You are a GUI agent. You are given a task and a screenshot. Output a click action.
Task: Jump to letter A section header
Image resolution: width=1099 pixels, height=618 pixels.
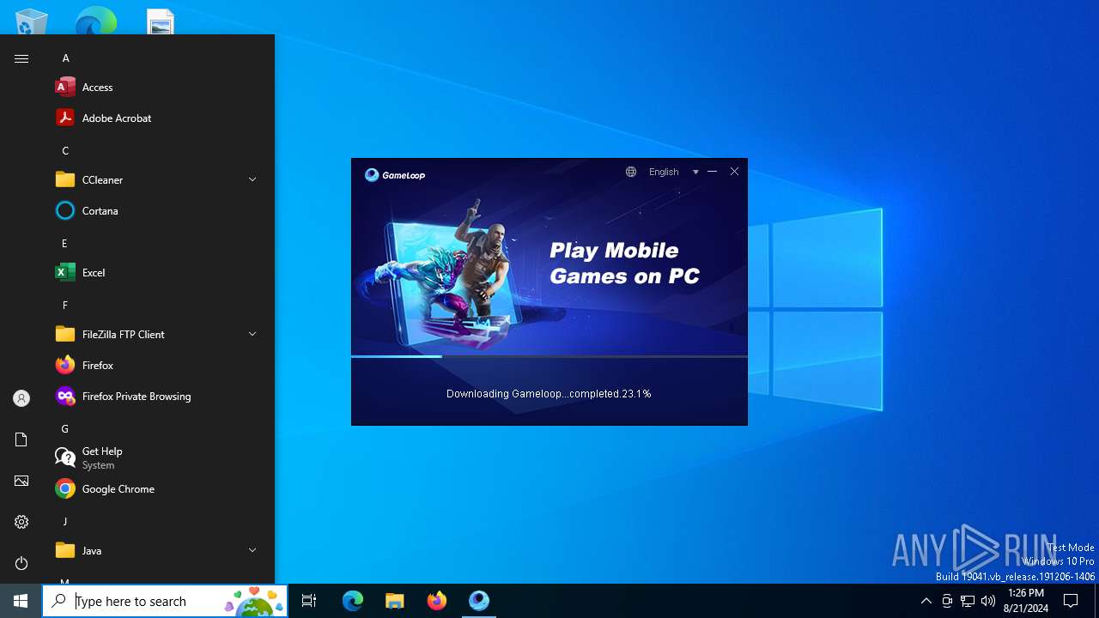(66, 58)
